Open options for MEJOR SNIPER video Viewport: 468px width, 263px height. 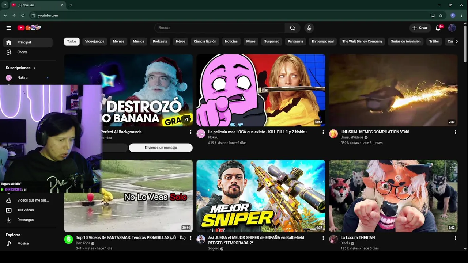(x=323, y=238)
